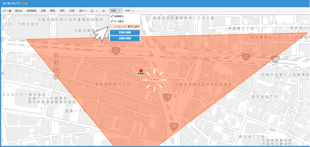Click カンタンマップ title text
Screen dimensions: 310x147
pyautogui.click(x=11, y=4)
